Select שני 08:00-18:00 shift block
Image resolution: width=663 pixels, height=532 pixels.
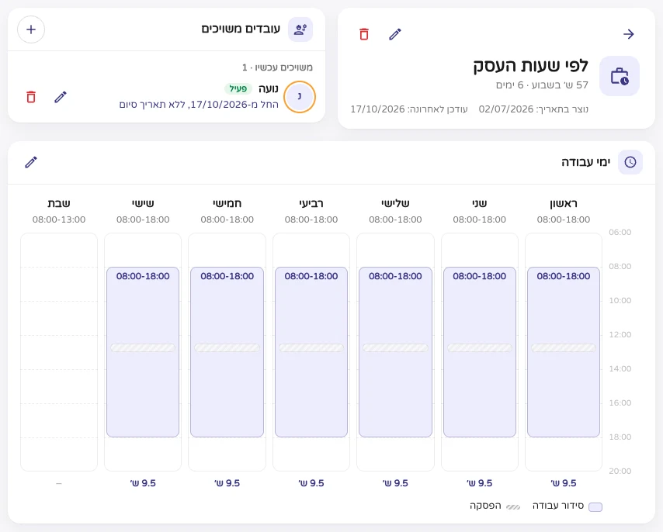(x=480, y=352)
